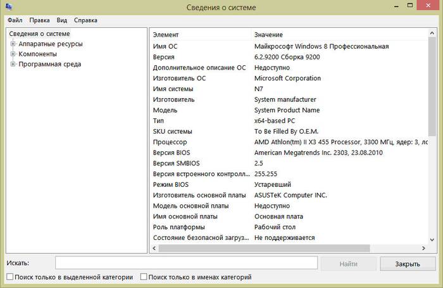This screenshot has width=443, height=288.
Task: Click the horizontal scrollbar thumb
Action: [x=264, y=248]
